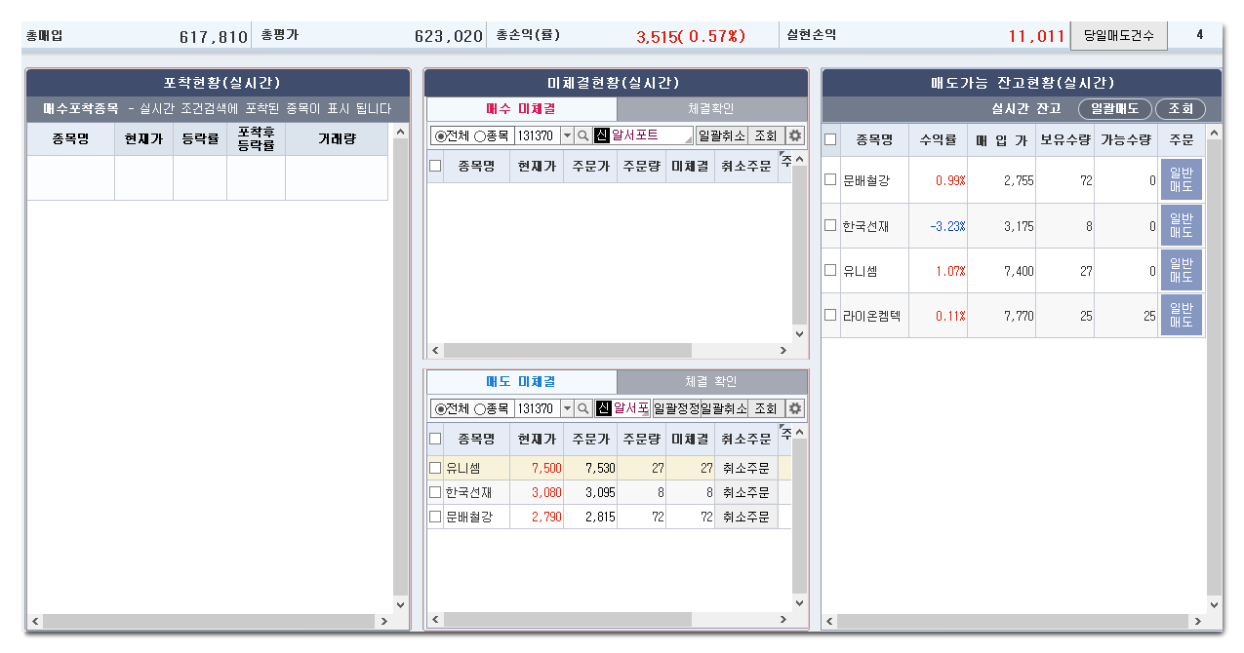Image resolution: width=1244 pixels, height=653 pixels.
Task: Check 라이온켐텍 in 매도가능 잔고 list
Action: pos(830,315)
